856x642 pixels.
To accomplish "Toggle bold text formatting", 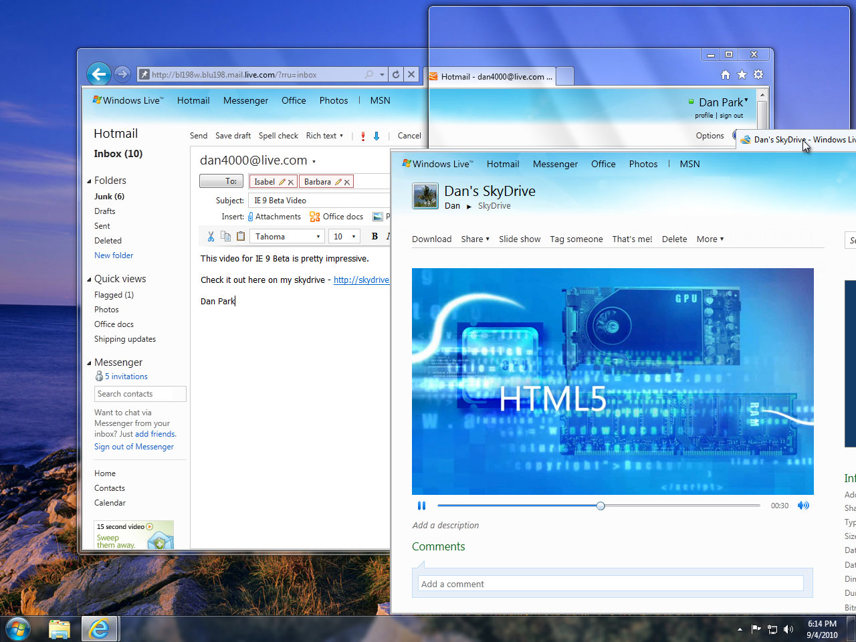I will (x=374, y=237).
